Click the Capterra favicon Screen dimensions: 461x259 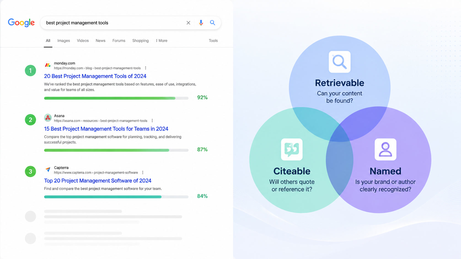[48, 170]
